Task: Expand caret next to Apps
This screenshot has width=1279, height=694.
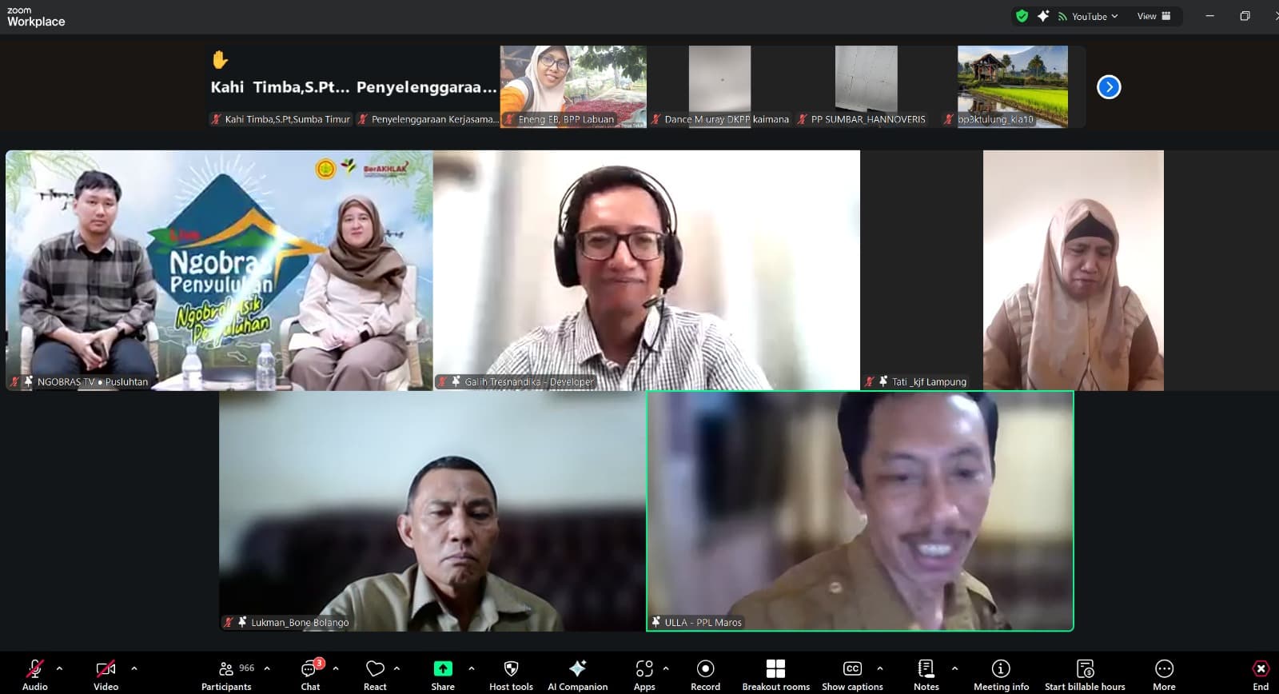Action: click(666, 668)
